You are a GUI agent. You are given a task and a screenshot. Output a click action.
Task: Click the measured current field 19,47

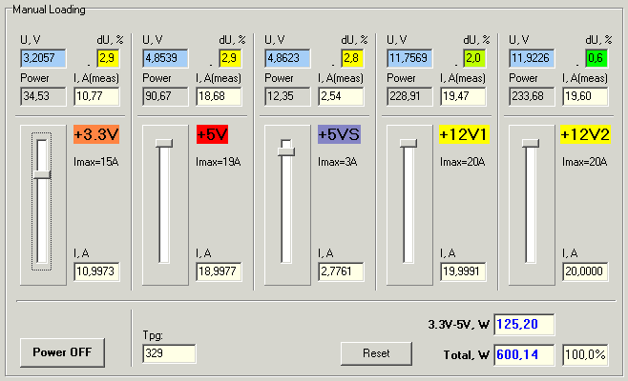(x=463, y=97)
